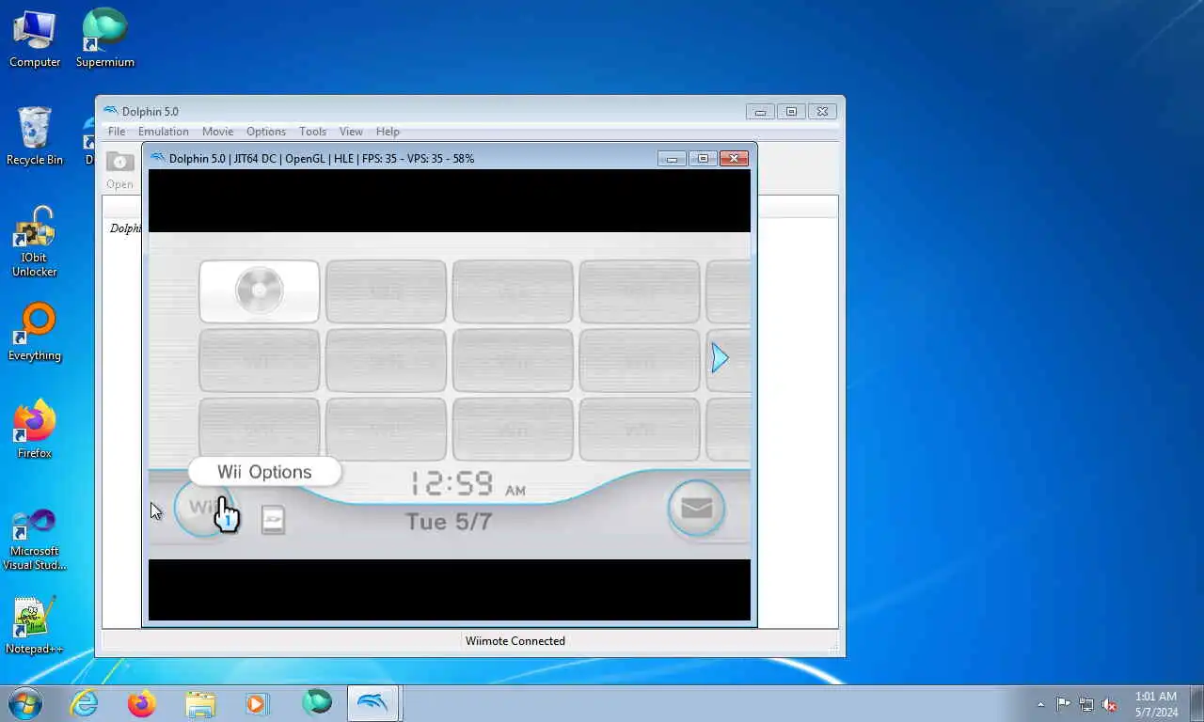
Task: Click the Open toolbar icon in Dolphin
Action: point(119,169)
